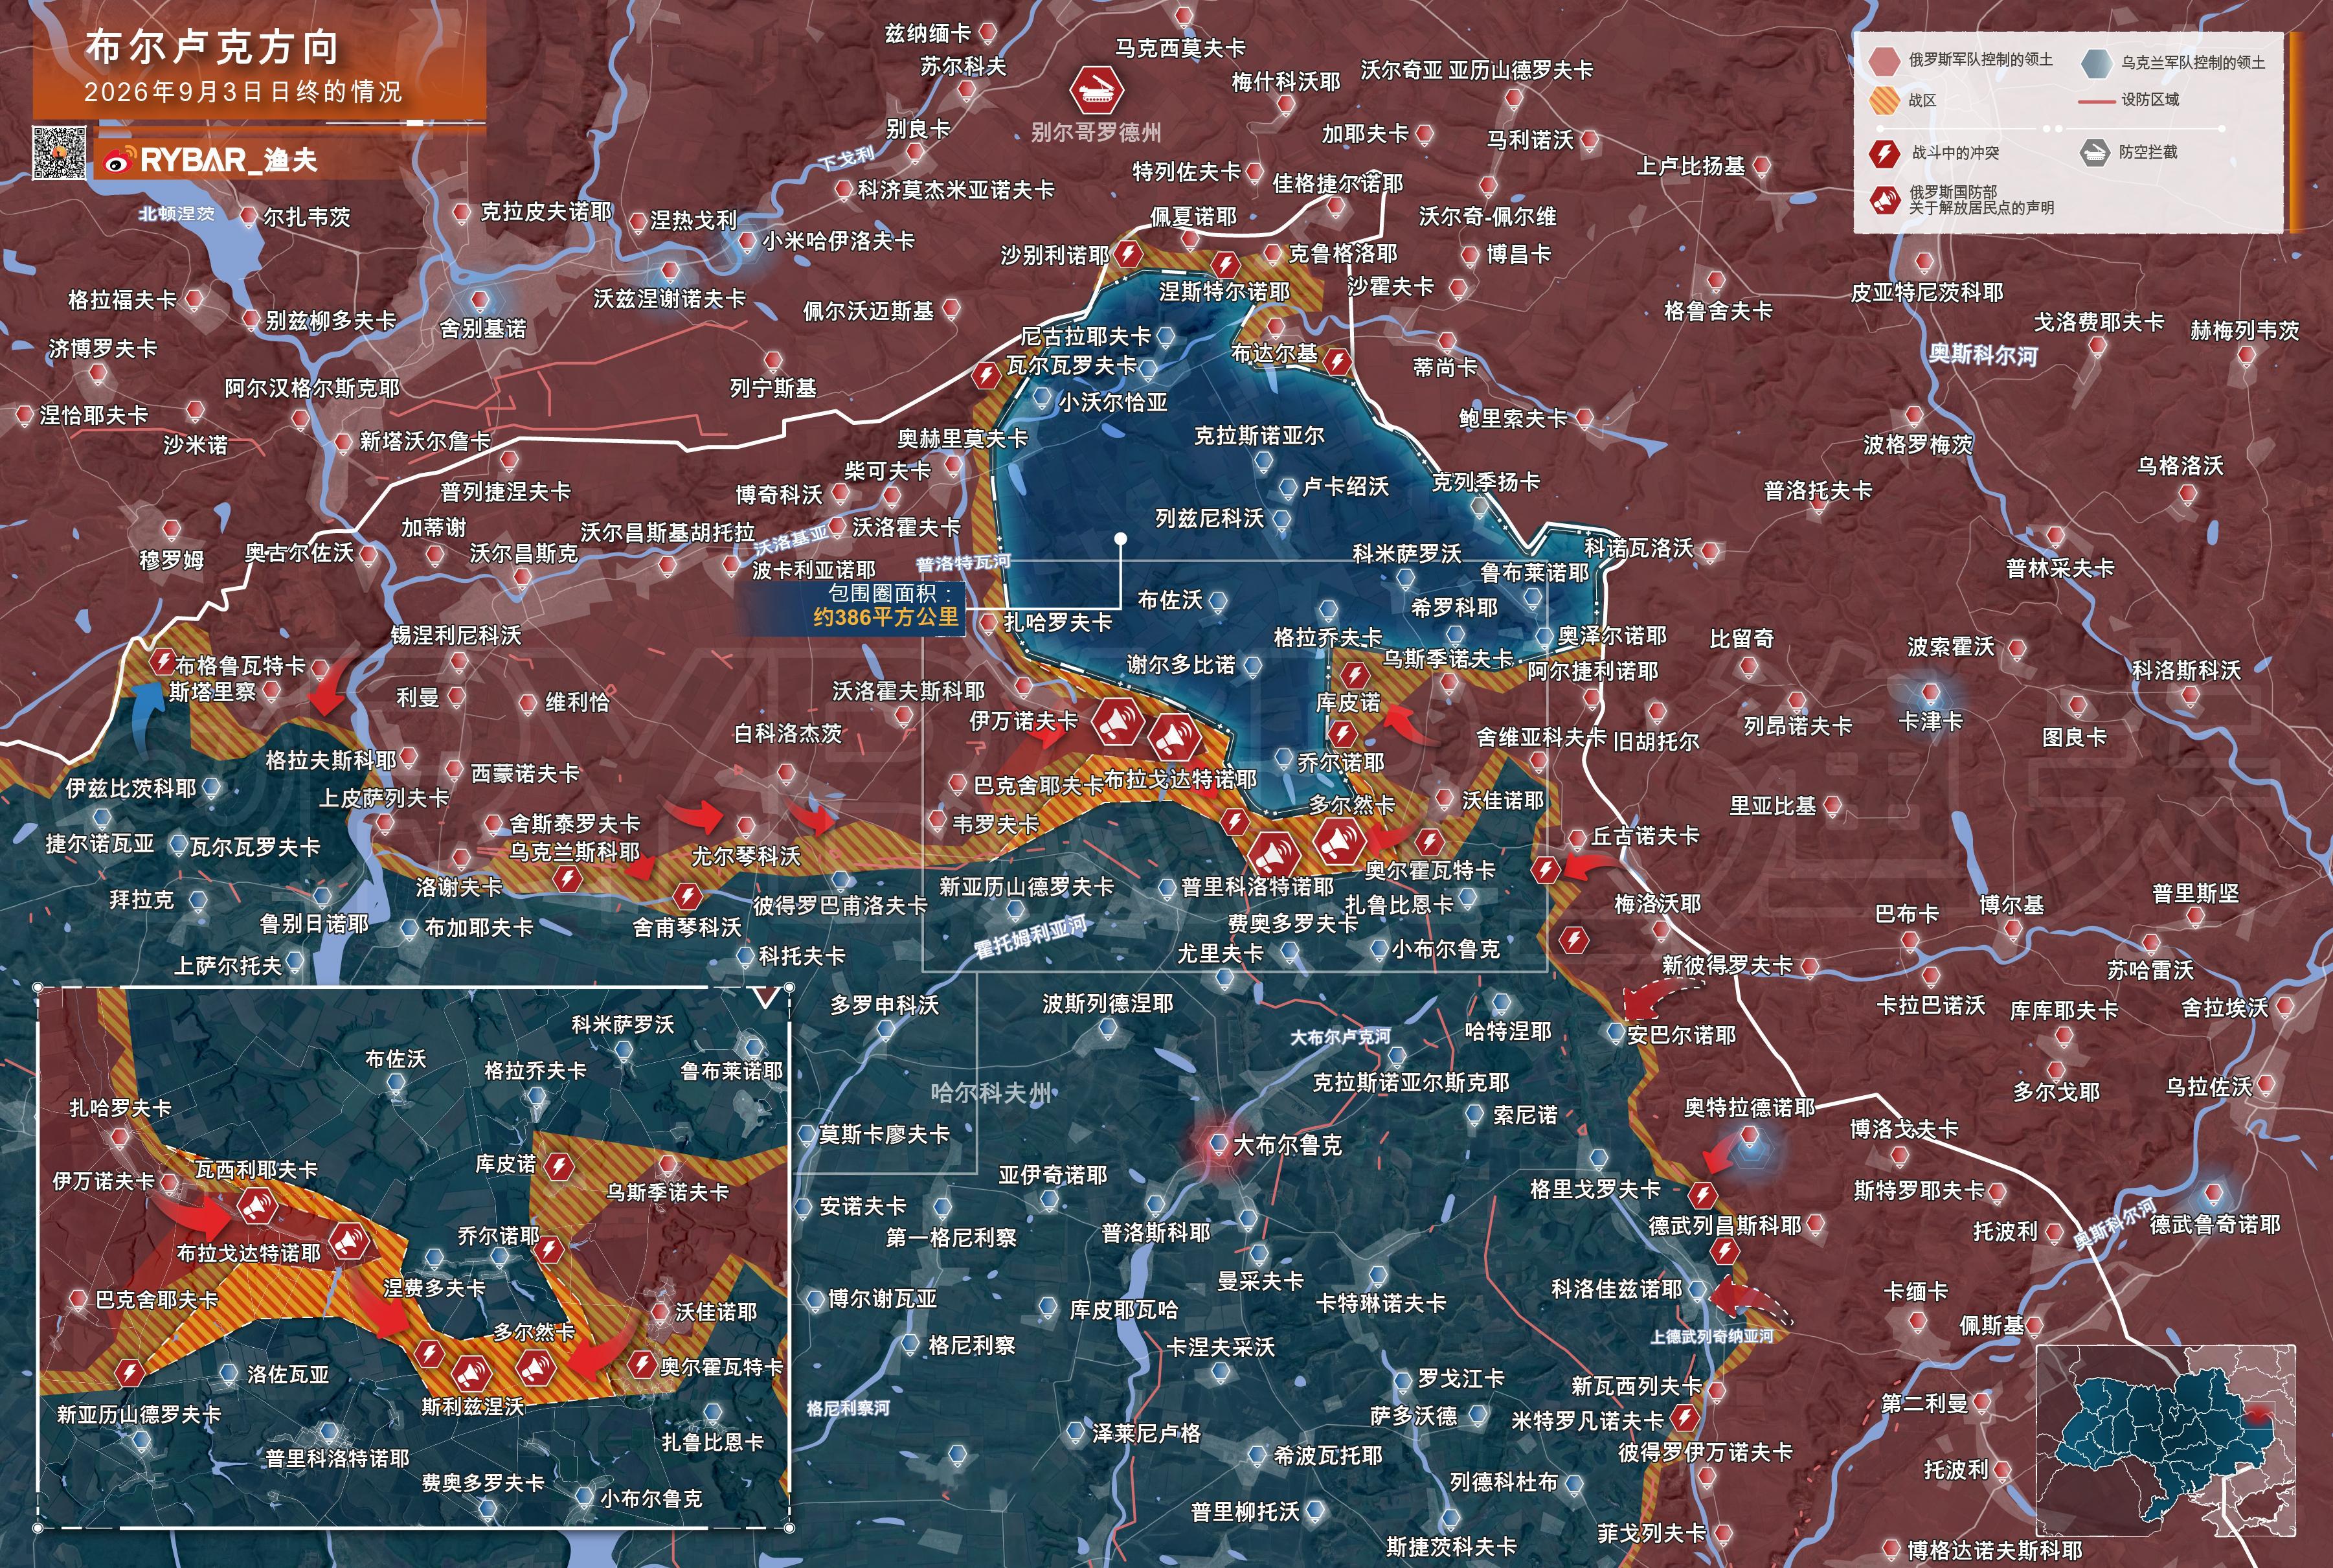Click the lightning clash icon beside 瓦尔瓦罗夫卡
The width and height of the screenshot is (2333, 1568).
point(986,375)
